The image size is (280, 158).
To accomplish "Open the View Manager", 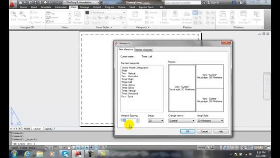I will [x=77, y=18].
